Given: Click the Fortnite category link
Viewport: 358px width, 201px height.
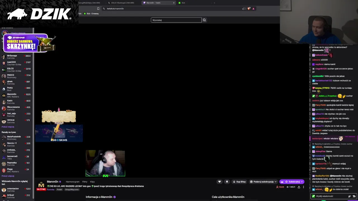Looking at the screenshot, I should [51, 190].
